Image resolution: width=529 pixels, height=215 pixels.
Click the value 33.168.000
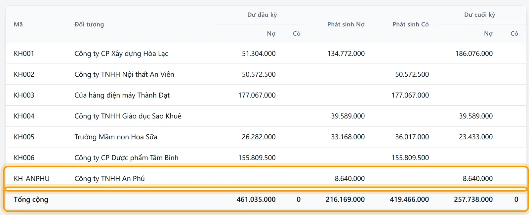coord(348,137)
